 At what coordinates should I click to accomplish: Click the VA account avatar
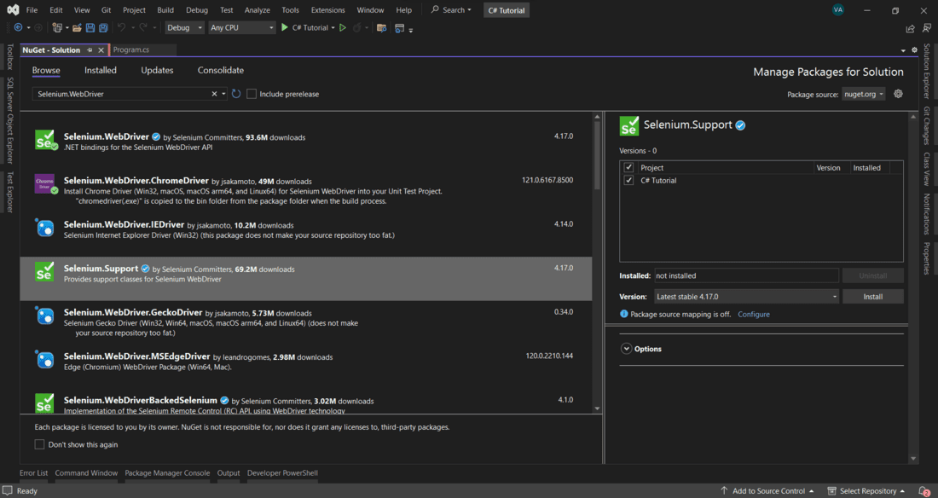[838, 9]
